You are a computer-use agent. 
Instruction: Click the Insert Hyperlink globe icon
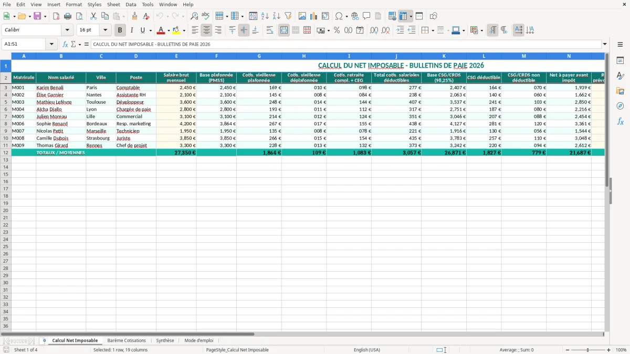[355, 16]
